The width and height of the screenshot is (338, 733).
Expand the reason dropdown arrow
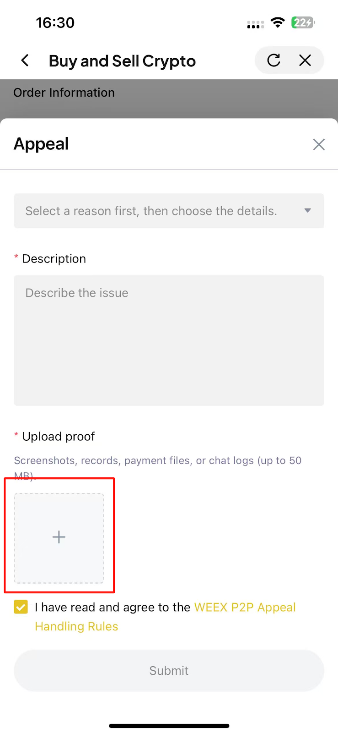(308, 211)
